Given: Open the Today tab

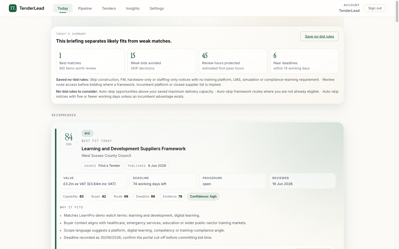Looking at the screenshot, I should pos(63,8).
